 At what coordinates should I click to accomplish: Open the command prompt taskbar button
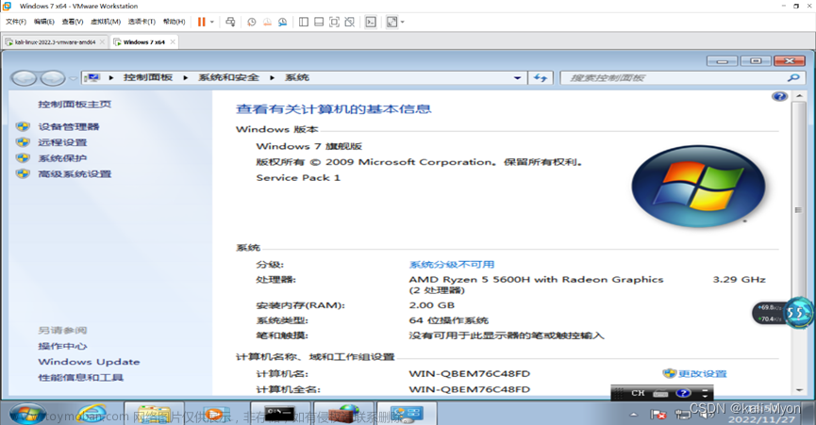tap(280, 414)
